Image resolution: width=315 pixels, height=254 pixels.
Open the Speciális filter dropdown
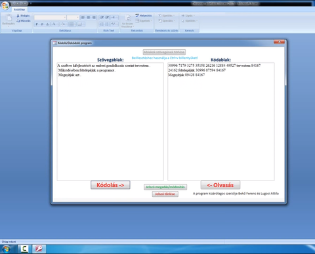pyautogui.click(x=167, y=21)
